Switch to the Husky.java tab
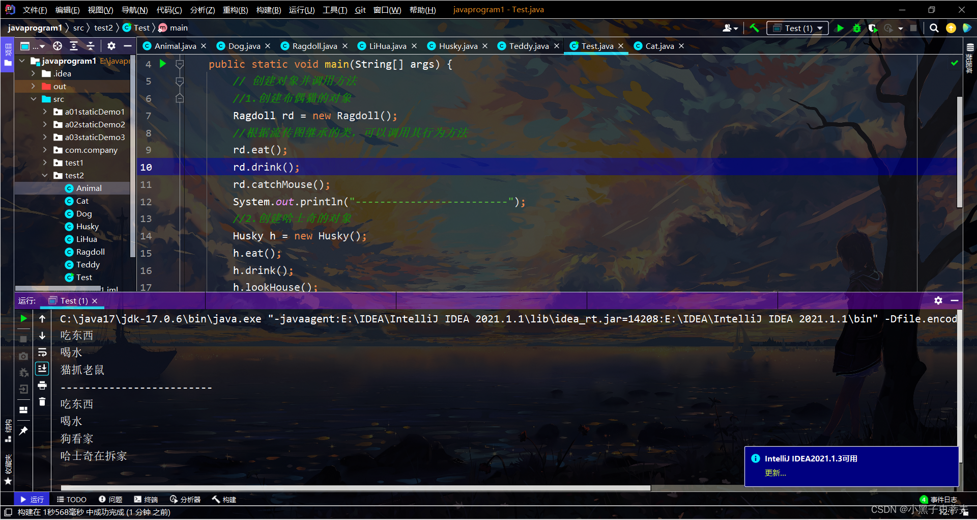 pyautogui.click(x=457, y=46)
